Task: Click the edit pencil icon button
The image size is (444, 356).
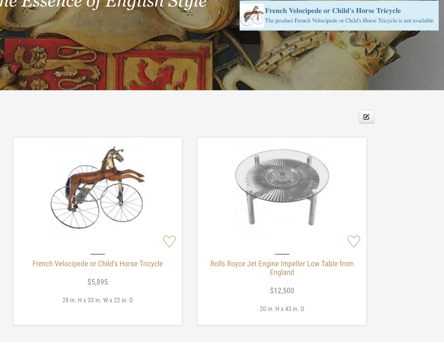Action: 366,117
